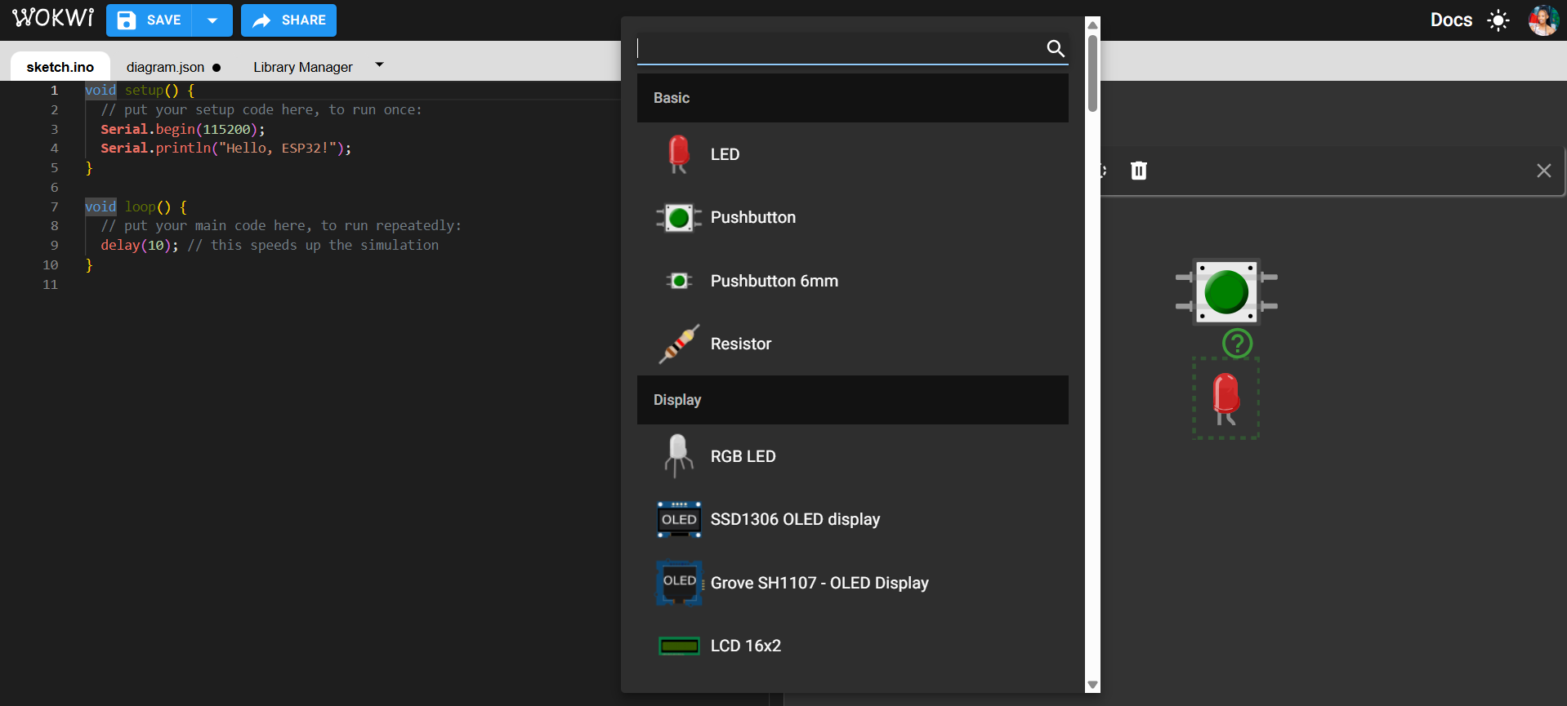The height and width of the screenshot is (706, 1567).
Task: Expand the editor tabs dropdown arrow
Action: coord(379,64)
